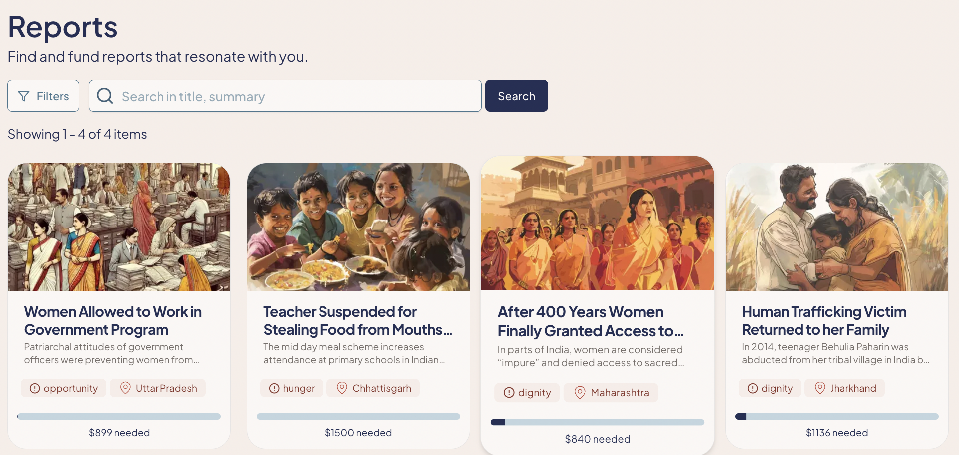This screenshot has width=959, height=455.
Task: Click the alert icon beside opportunity tag
Action: (35, 388)
